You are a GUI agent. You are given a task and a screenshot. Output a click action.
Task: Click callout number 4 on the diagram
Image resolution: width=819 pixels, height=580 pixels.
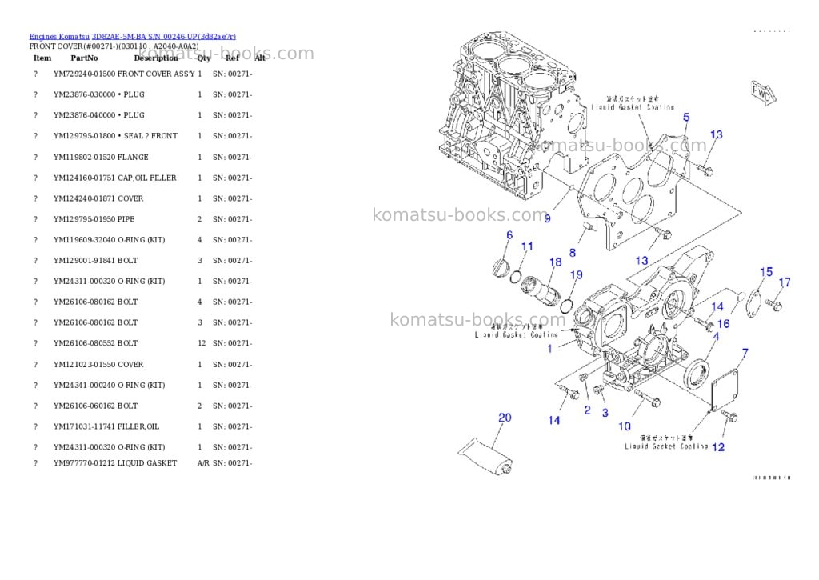(716, 337)
